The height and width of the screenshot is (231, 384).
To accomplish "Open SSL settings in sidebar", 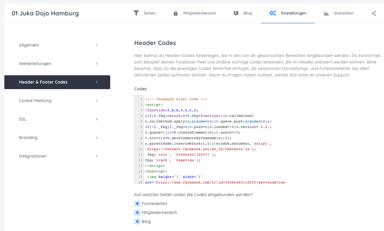I will pyautogui.click(x=57, y=119).
